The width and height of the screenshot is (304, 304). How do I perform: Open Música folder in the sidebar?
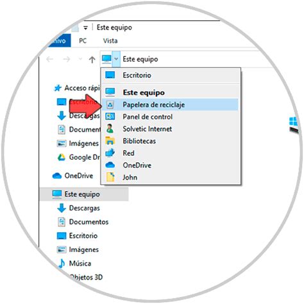point(80,264)
